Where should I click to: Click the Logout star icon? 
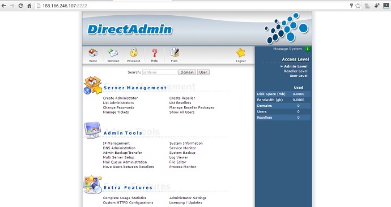point(241,53)
